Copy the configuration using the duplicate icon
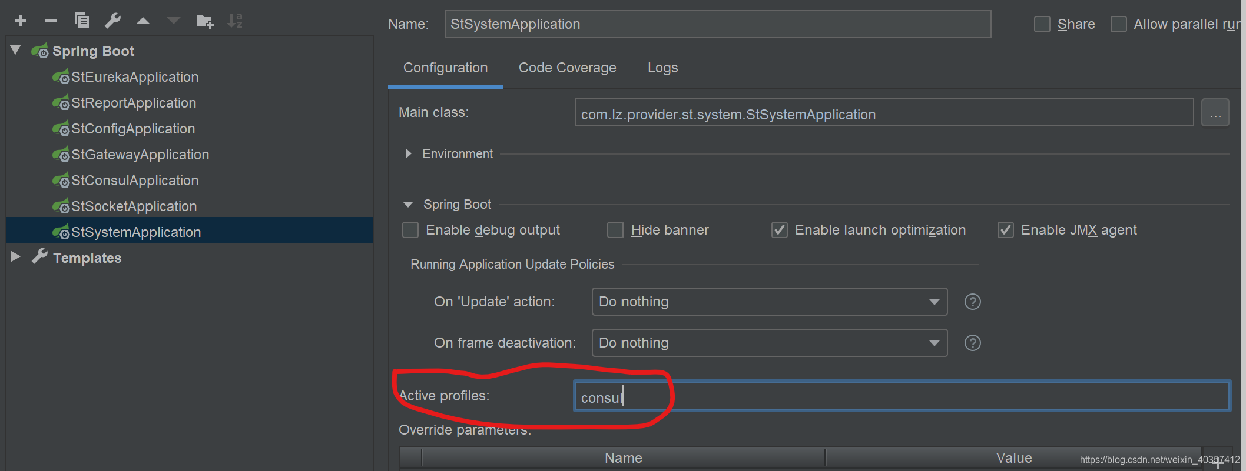1246x471 pixels. point(82,21)
